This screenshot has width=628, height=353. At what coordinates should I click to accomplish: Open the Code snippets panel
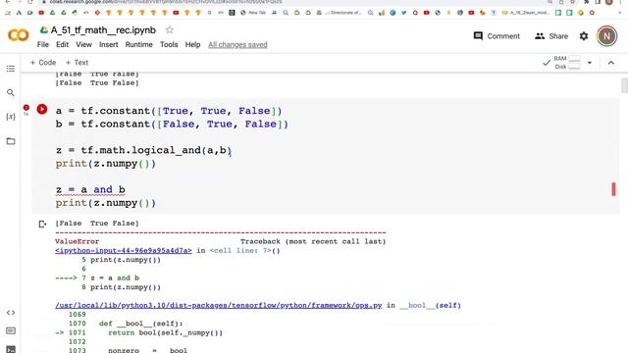[11, 313]
